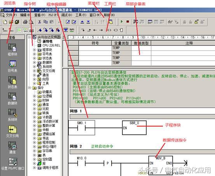Viewport: 215px width, 176px height.
Task: Open 程序块 in navigation bar
Action: click(x=12, y=50)
